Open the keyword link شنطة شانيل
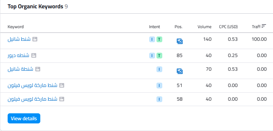This screenshot has height=131, width=273. tap(20, 69)
